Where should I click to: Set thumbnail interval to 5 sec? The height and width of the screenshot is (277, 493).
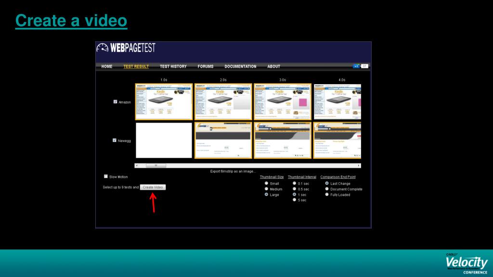pos(294,200)
